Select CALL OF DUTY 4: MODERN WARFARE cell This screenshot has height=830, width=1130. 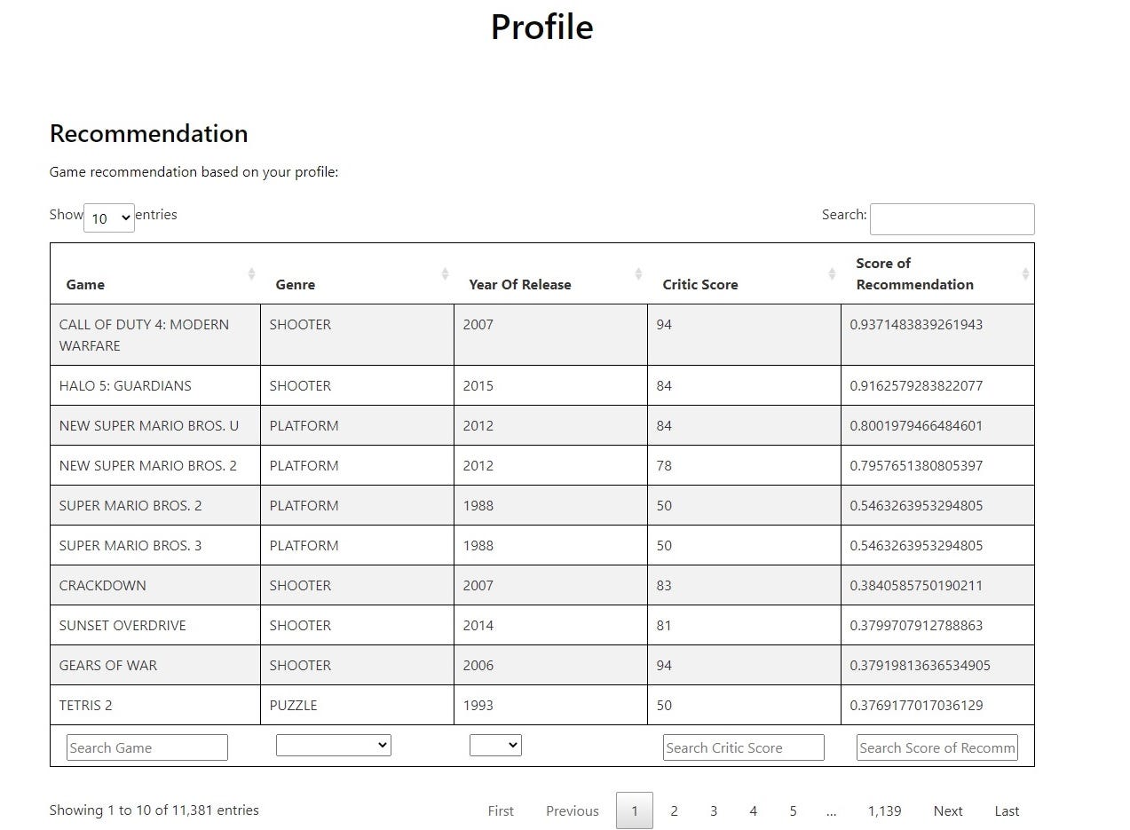pos(155,335)
